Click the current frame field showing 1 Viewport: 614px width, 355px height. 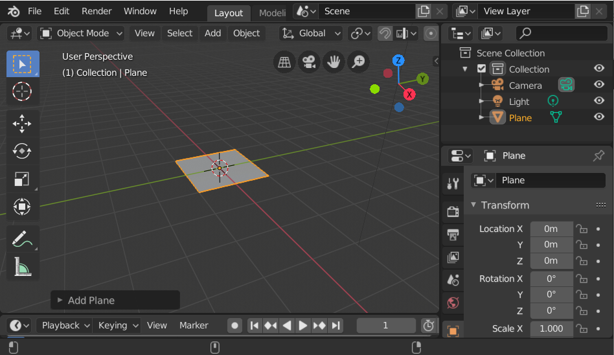tap(386, 326)
